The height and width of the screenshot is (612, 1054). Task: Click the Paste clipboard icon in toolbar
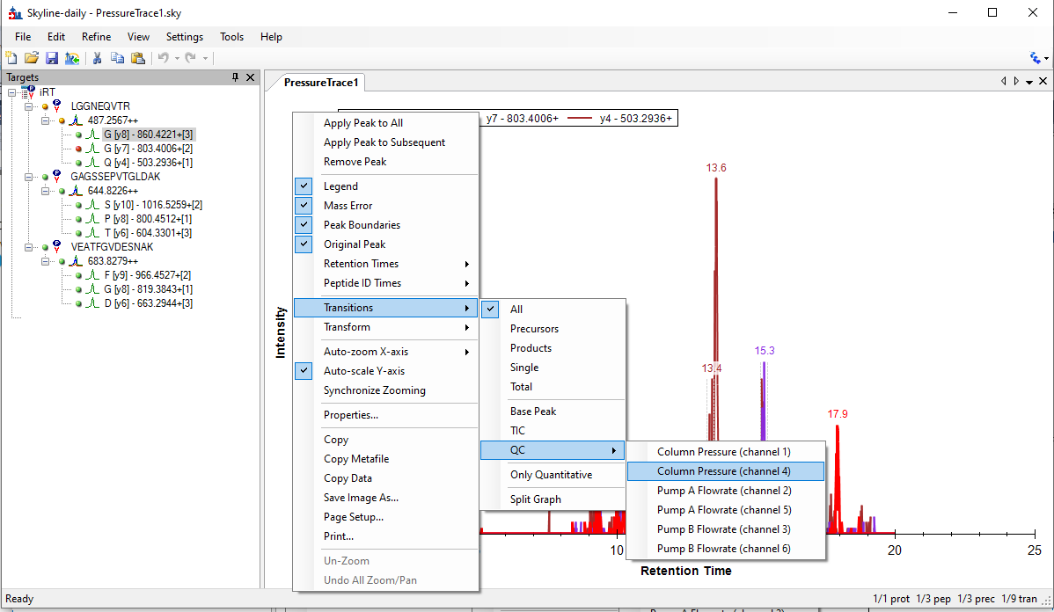point(137,58)
